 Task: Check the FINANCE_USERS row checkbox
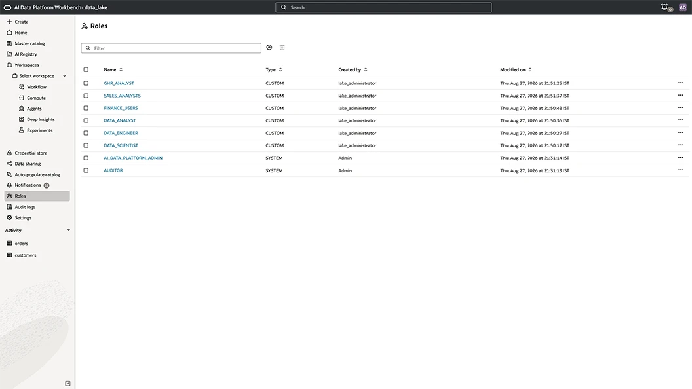[86, 108]
